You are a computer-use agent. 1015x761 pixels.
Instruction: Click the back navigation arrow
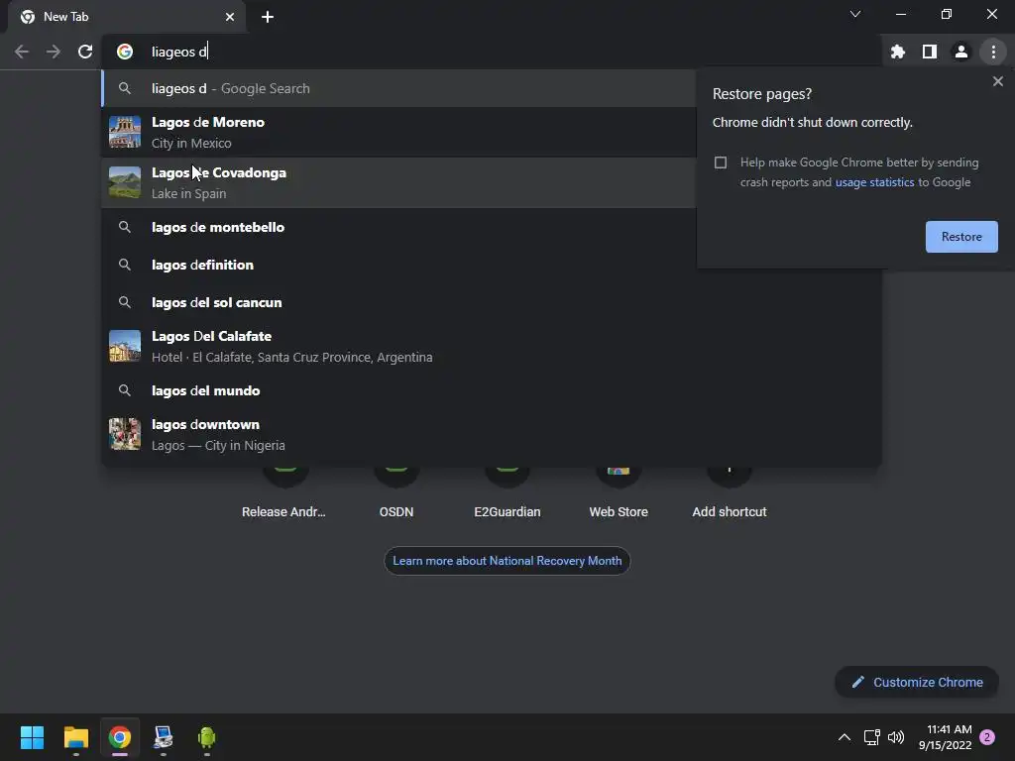coord(22,52)
